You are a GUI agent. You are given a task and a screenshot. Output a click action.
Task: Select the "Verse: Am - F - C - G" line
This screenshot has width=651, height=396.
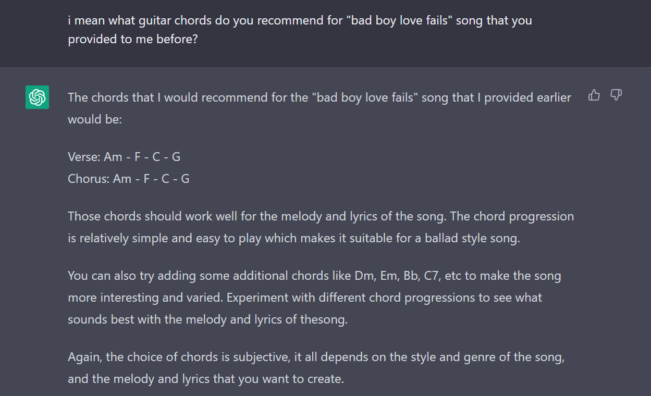pos(124,157)
